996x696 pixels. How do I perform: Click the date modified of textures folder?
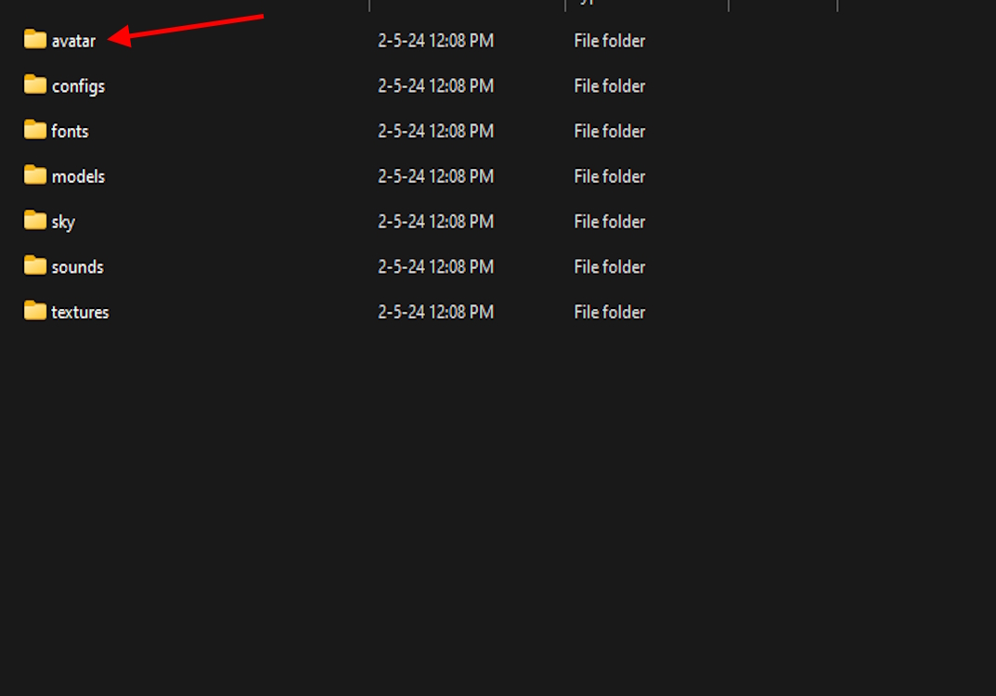[x=435, y=313]
